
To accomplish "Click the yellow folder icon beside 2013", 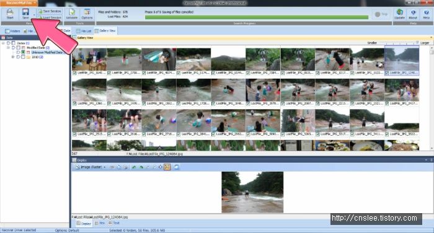I will (x=29, y=57).
